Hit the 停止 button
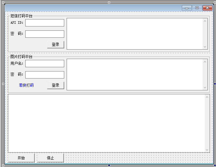Image resolution: width=216 pixels, height=167 pixels. pos(50,158)
